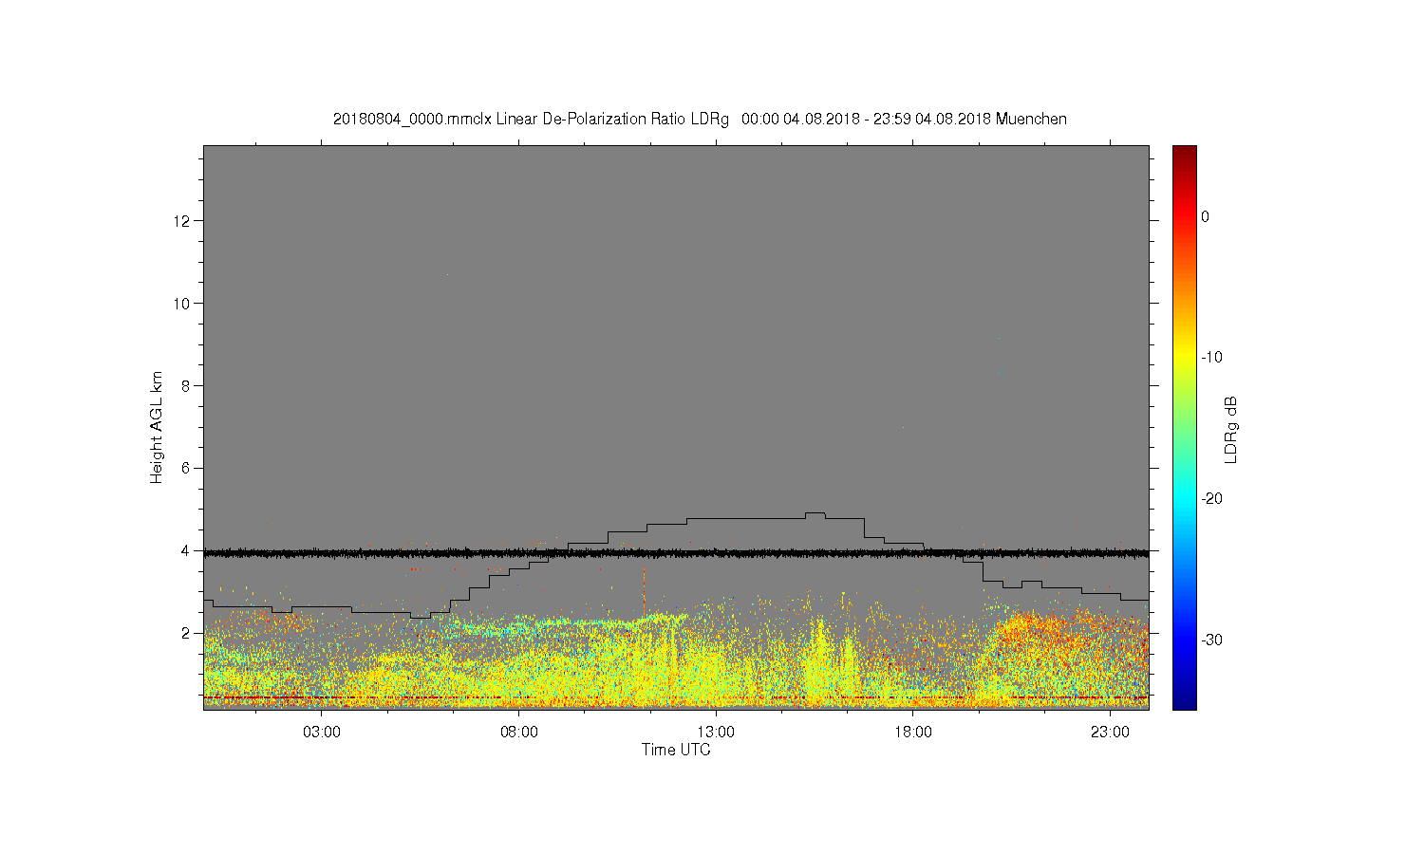Image resolution: width=1424 pixels, height=854 pixels.
Task: Click the 'Height AGL km' axis label
Action: 157,427
